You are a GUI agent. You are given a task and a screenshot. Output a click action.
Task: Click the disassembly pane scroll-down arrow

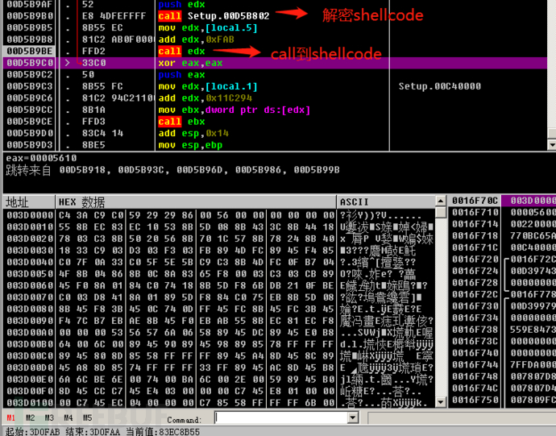pyautogui.click(x=552, y=145)
